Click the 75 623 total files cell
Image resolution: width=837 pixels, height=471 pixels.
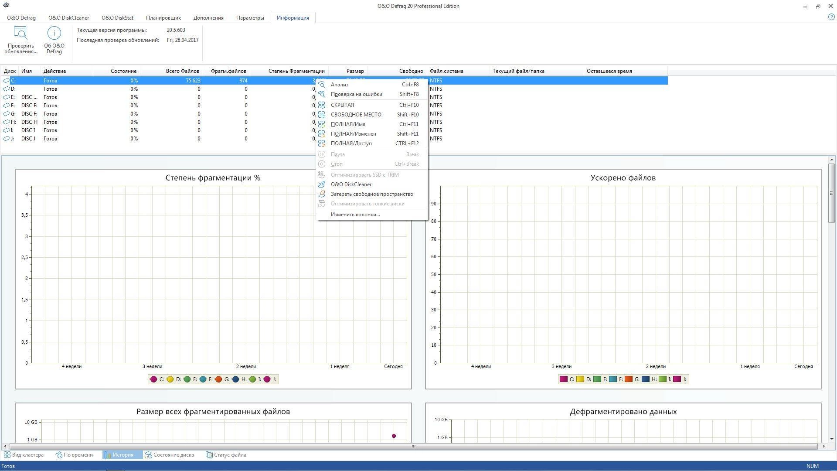[x=193, y=81]
